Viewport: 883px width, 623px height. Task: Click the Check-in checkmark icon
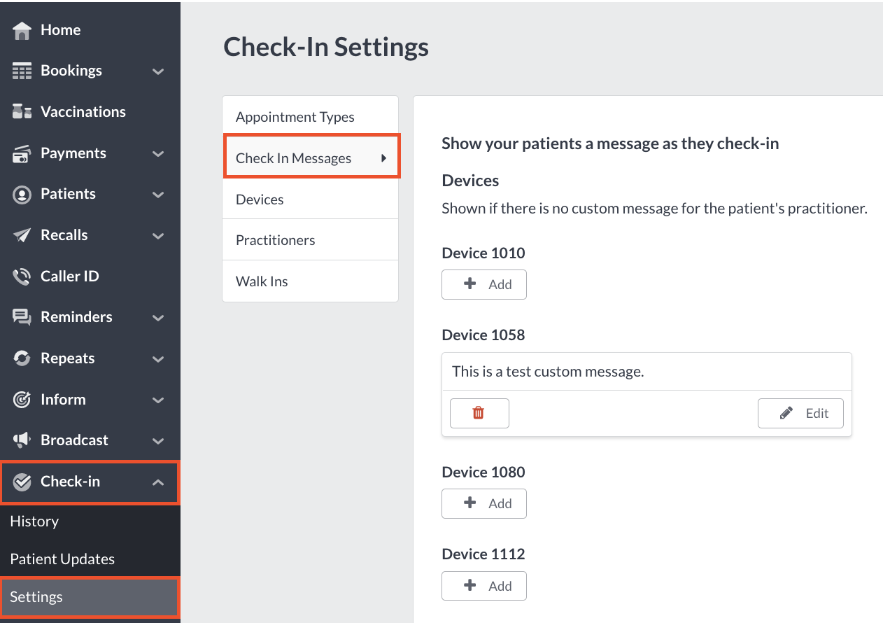(22, 481)
